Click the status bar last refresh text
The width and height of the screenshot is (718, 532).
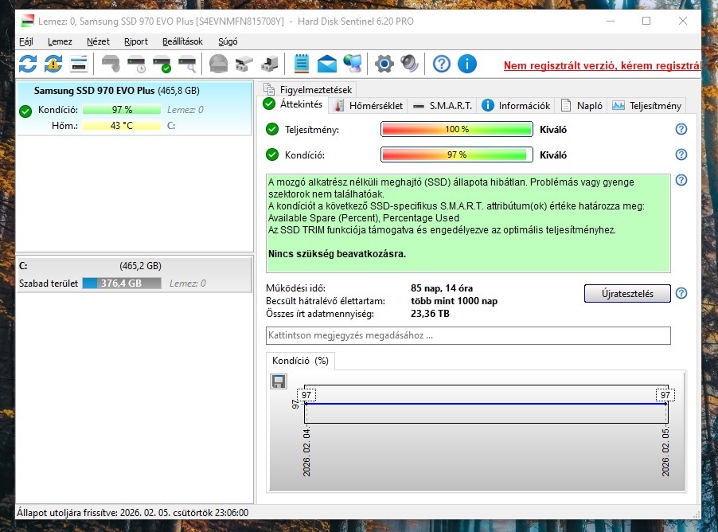click(133, 513)
